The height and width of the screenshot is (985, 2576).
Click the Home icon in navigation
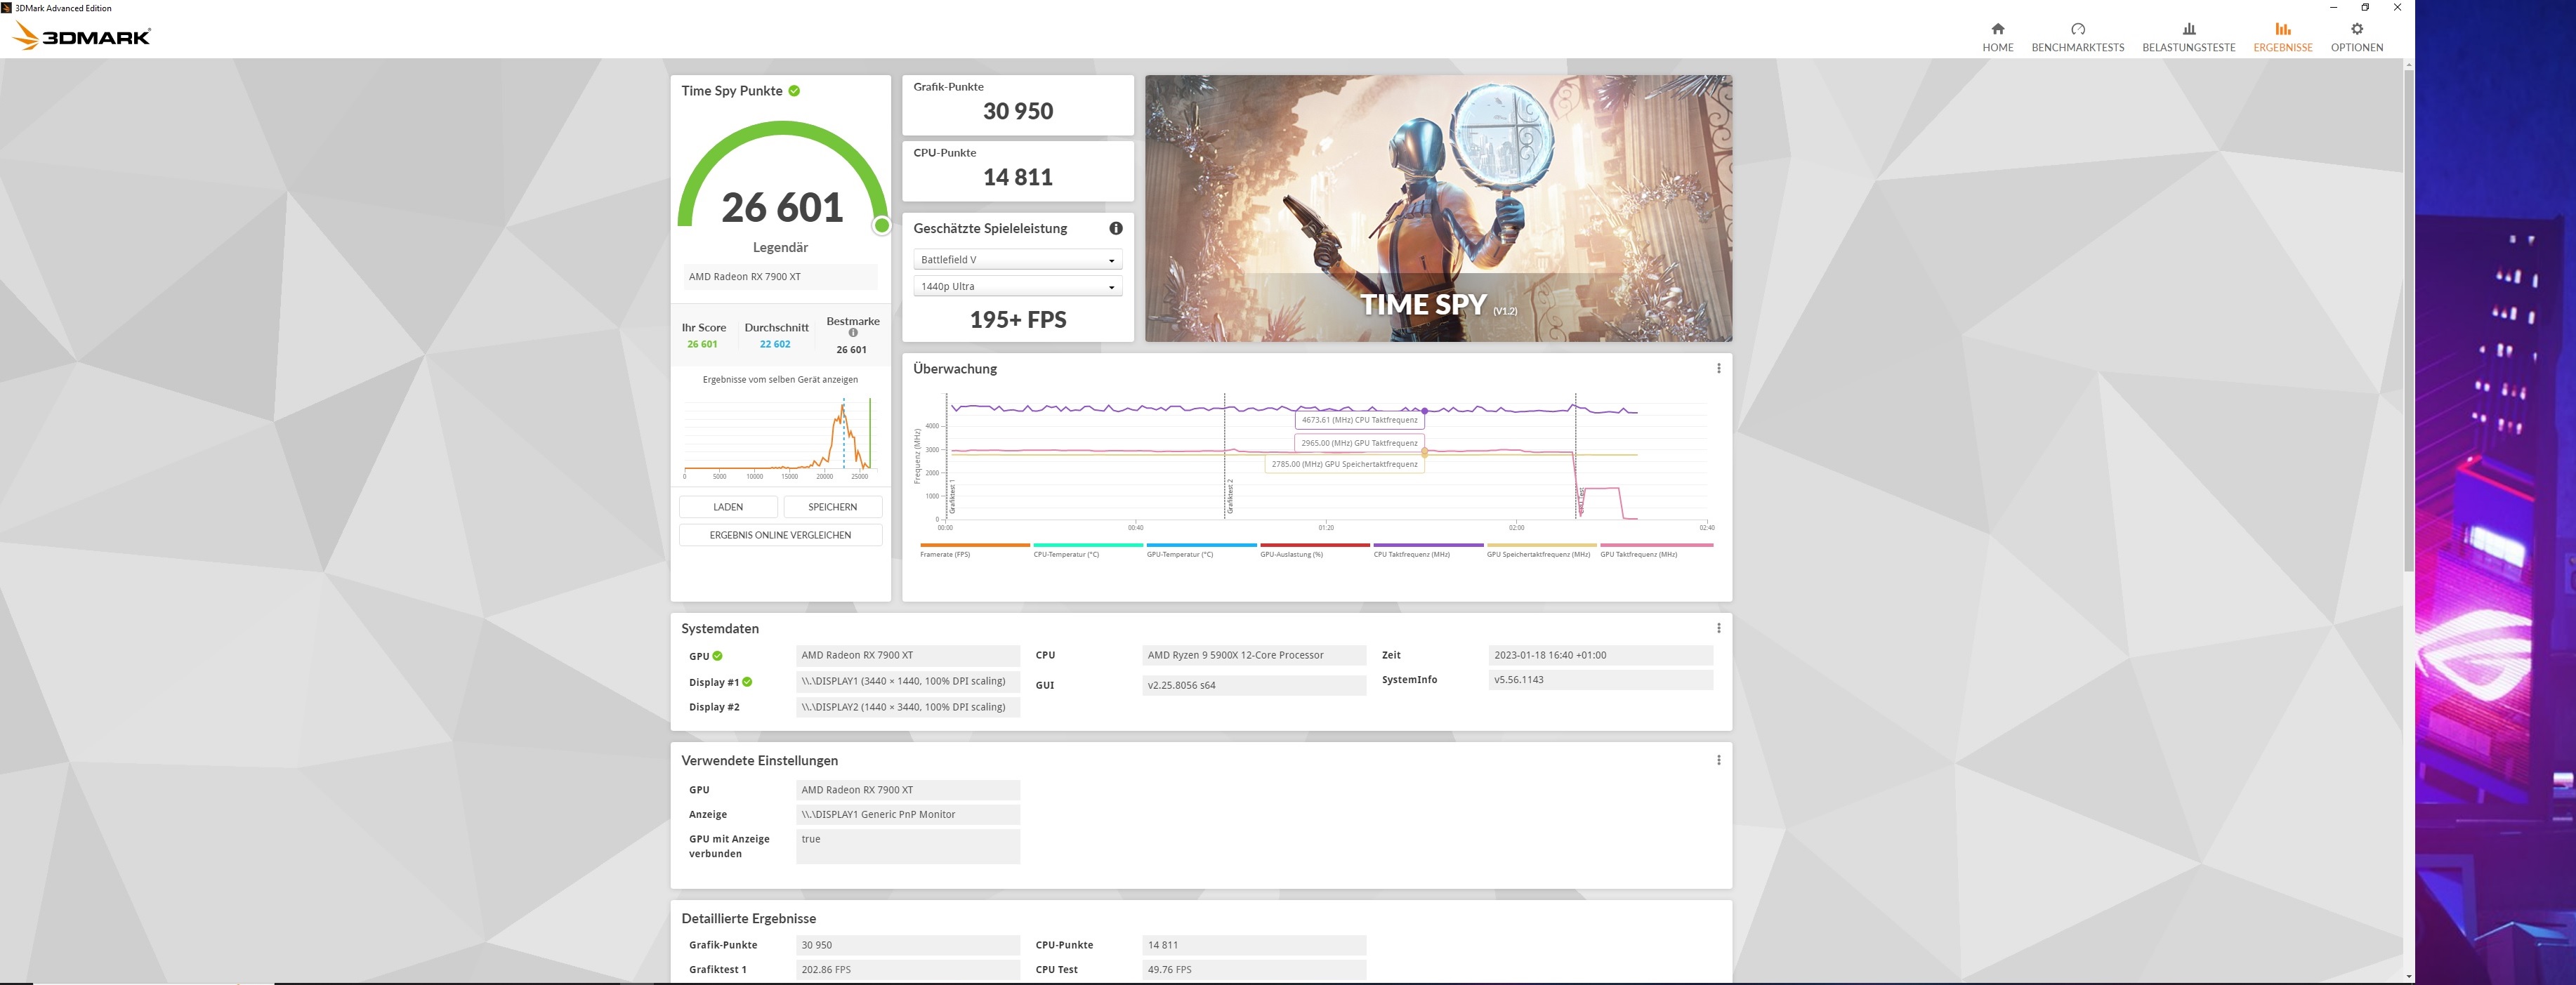pyautogui.click(x=1997, y=29)
